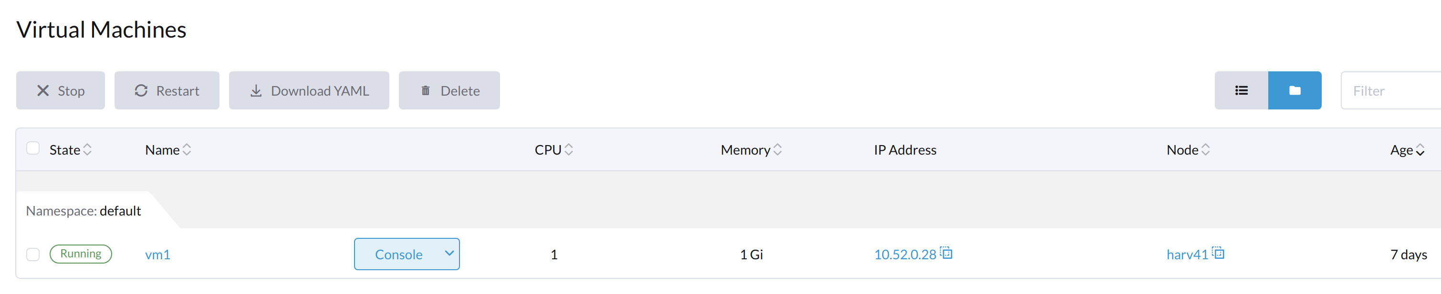Open the vm1 virtual machine details
The width and height of the screenshot is (1441, 294).
click(x=158, y=254)
